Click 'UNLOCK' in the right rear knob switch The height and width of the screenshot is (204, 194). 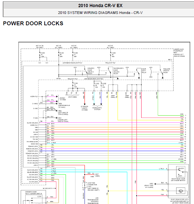pyautogui.click(x=181, y=168)
